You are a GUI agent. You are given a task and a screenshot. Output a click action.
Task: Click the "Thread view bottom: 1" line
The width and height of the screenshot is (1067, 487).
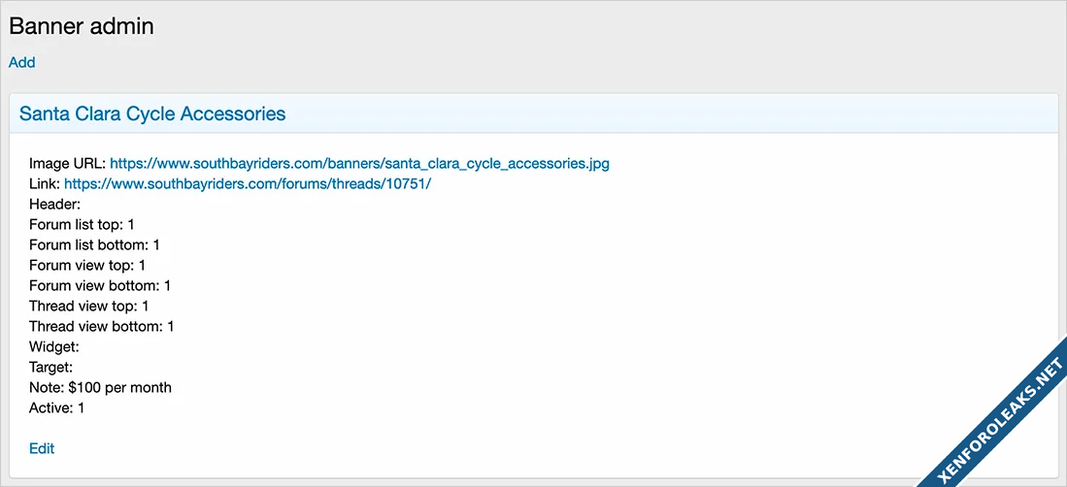pos(101,326)
